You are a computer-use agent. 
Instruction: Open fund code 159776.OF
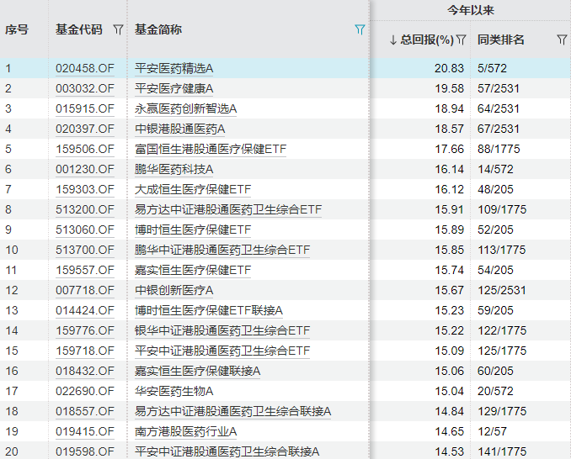[x=85, y=330]
